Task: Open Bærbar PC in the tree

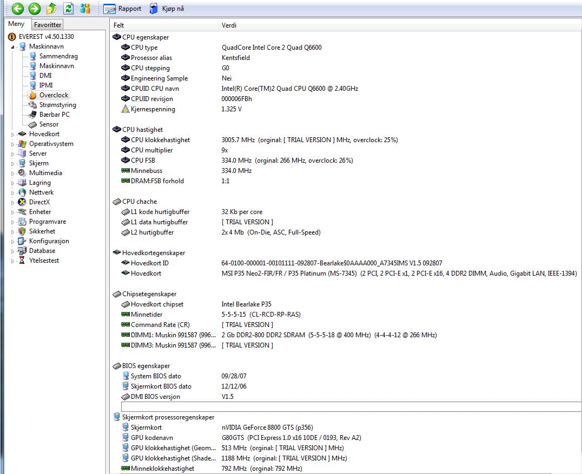Action: tap(54, 114)
